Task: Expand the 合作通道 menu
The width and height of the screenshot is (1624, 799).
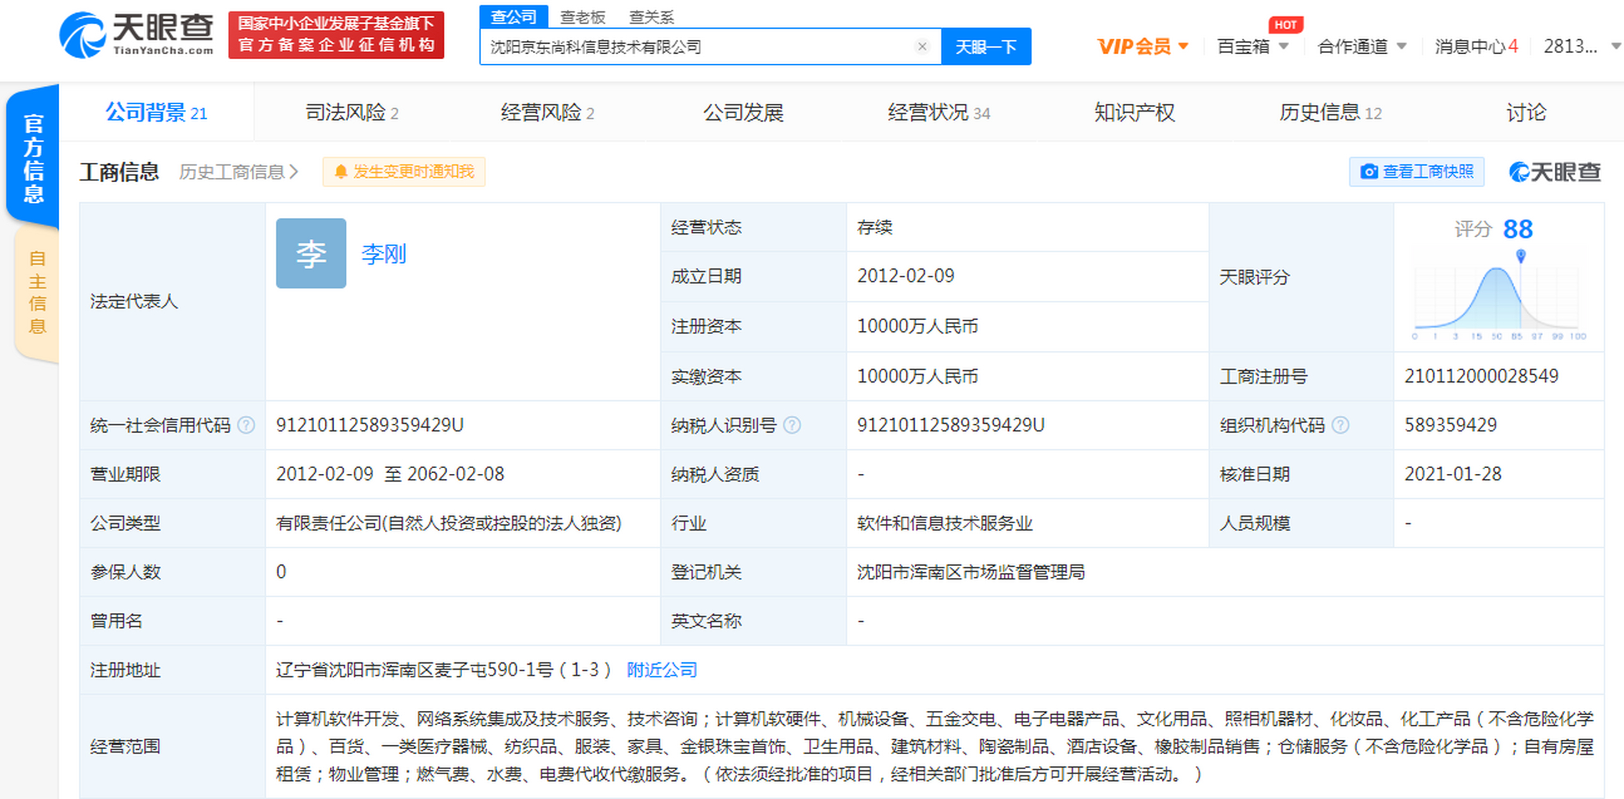Action: [x=1362, y=47]
